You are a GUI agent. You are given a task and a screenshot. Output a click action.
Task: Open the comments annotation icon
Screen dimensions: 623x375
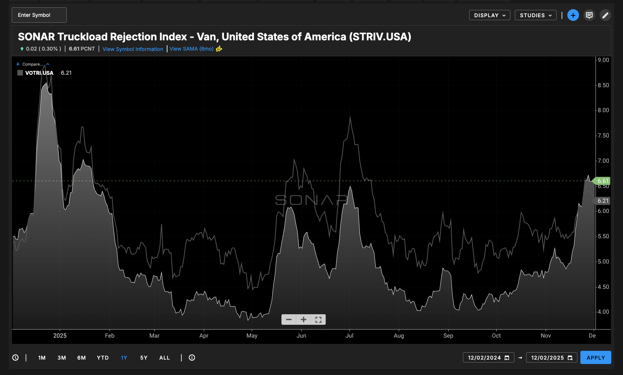click(589, 15)
